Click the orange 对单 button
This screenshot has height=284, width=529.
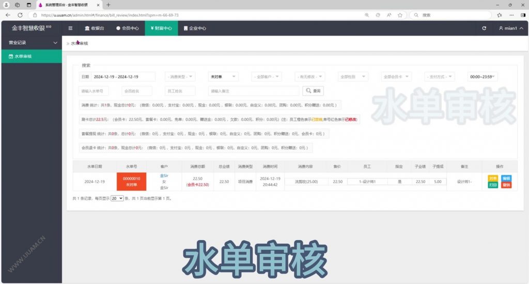point(492,178)
